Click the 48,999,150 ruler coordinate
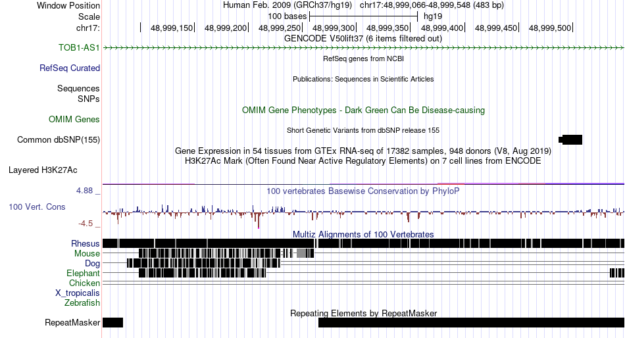The image size is (625, 338). pos(172,28)
